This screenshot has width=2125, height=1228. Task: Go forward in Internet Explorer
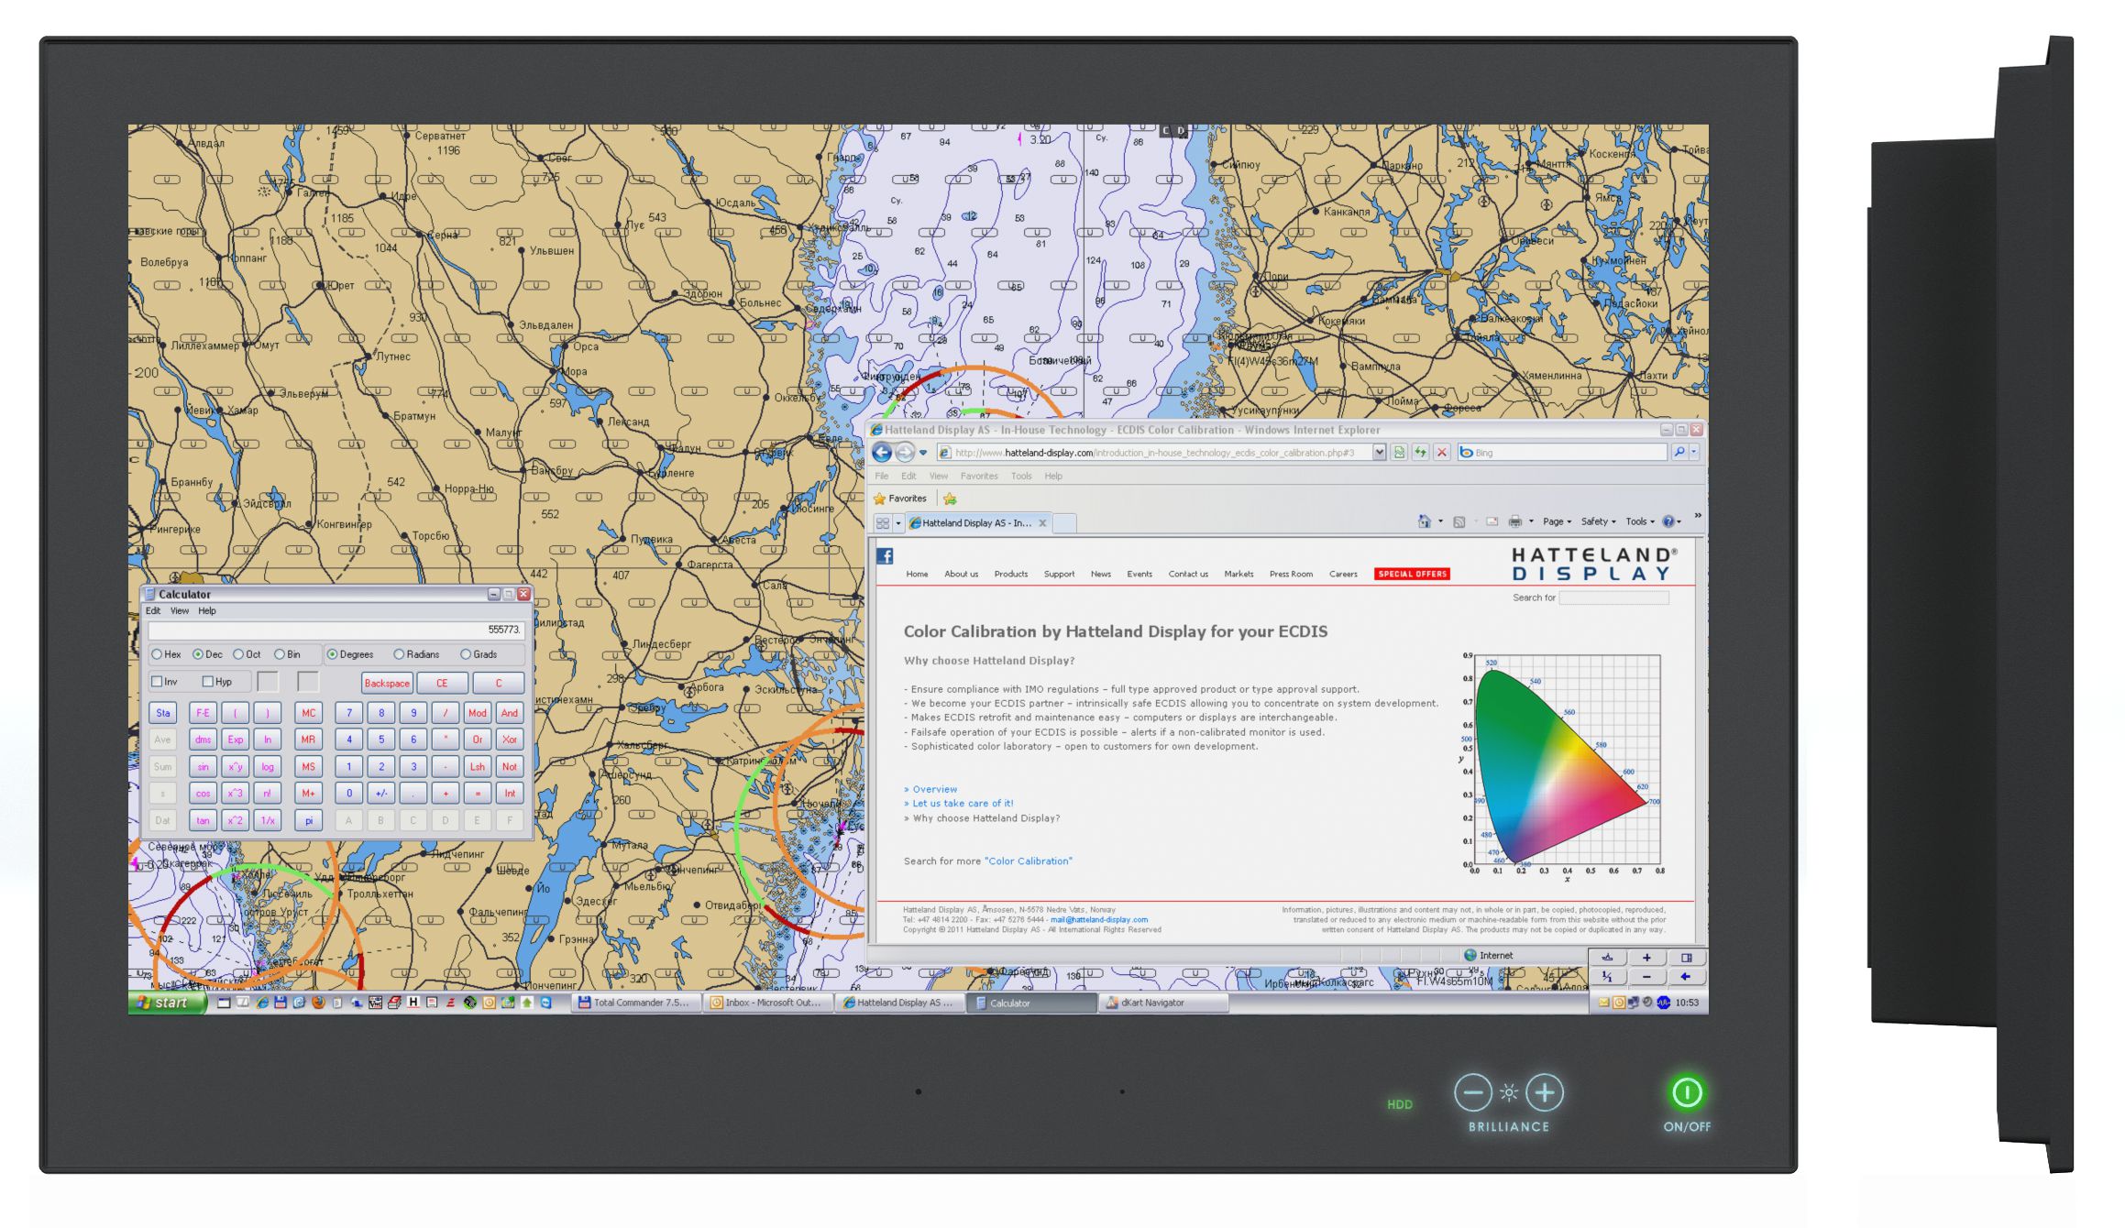(x=905, y=452)
